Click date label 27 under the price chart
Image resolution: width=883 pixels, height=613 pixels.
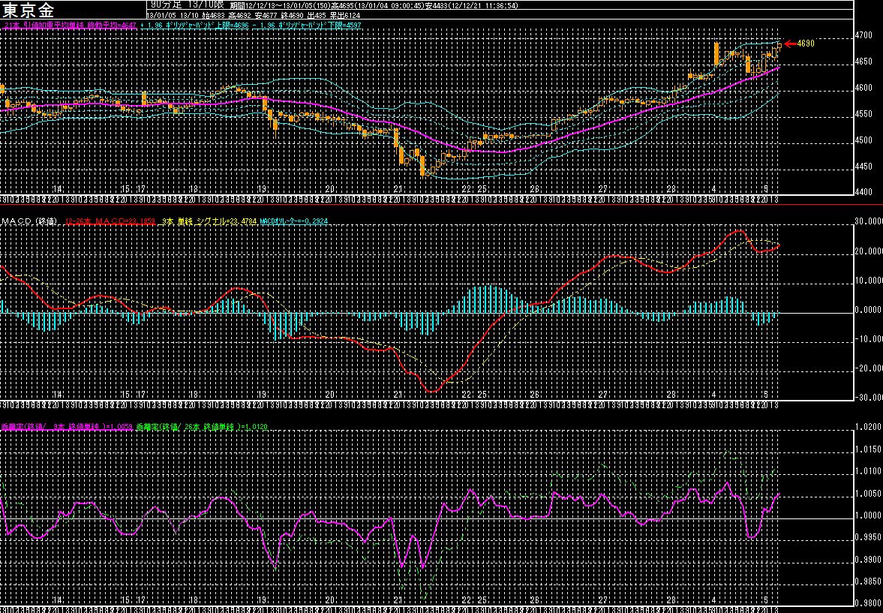603,190
